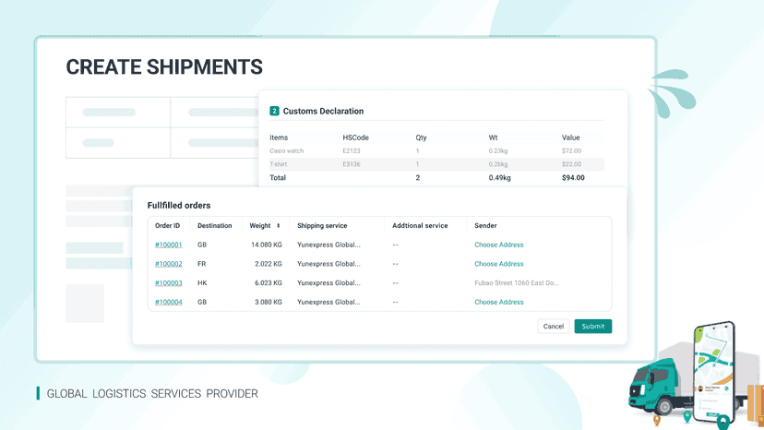Click the 0.49kg total weight
The image size is (764, 430).
[x=499, y=178]
